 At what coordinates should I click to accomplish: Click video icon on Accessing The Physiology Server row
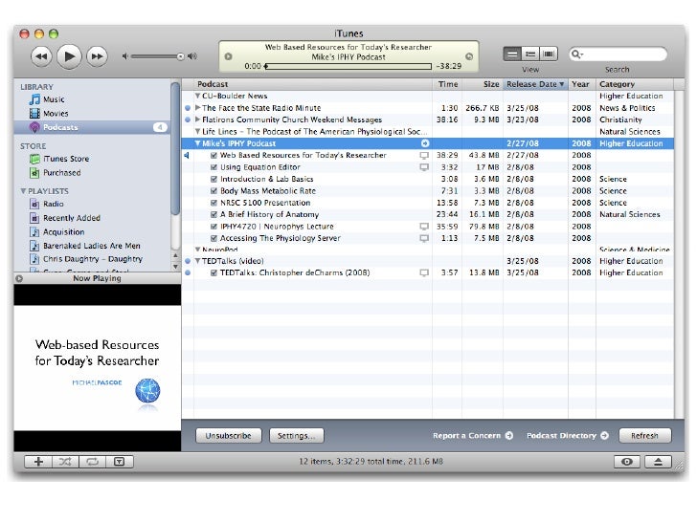[424, 238]
